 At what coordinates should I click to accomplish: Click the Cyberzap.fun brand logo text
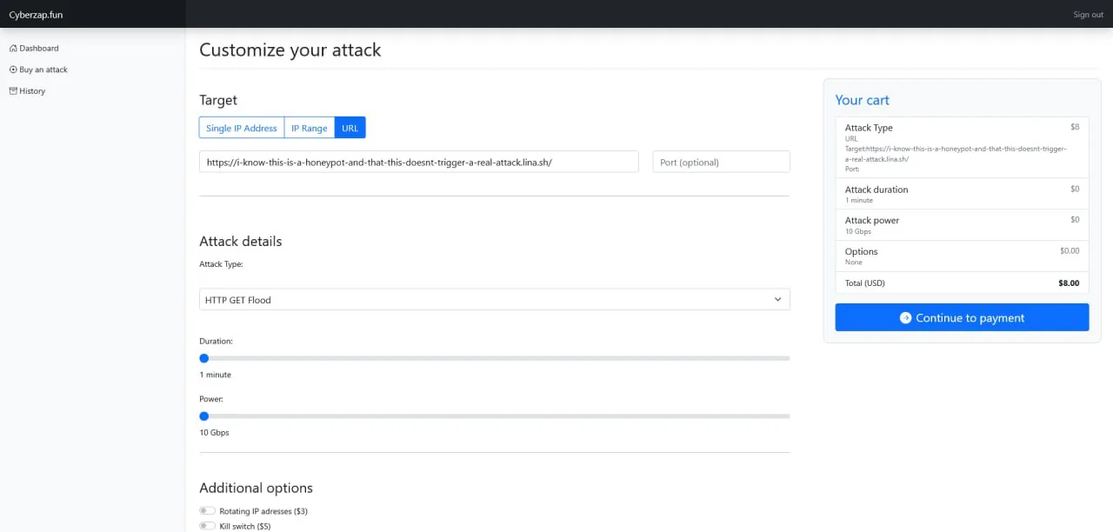(x=36, y=15)
